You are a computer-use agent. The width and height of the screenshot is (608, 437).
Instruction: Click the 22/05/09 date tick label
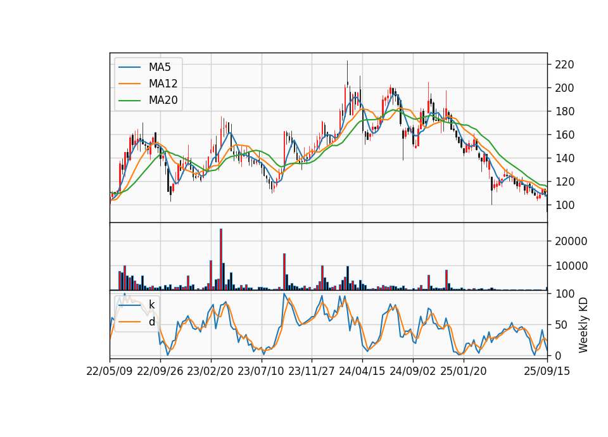110,371
